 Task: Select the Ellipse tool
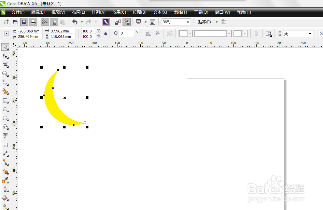click(5, 109)
